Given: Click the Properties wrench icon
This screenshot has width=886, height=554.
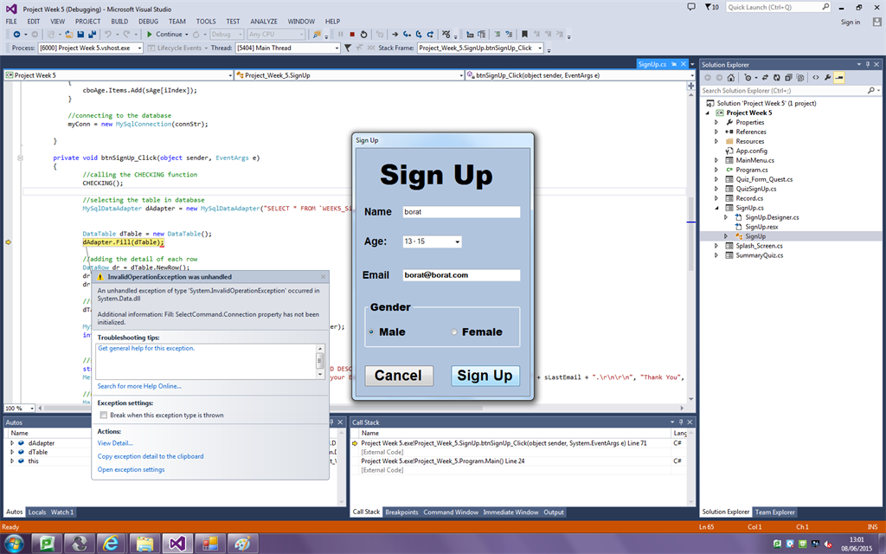Looking at the screenshot, I should (828, 77).
